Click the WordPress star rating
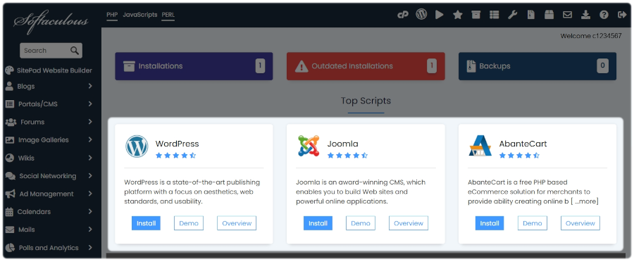Image resolution: width=634 pixels, height=262 pixels. click(x=176, y=155)
